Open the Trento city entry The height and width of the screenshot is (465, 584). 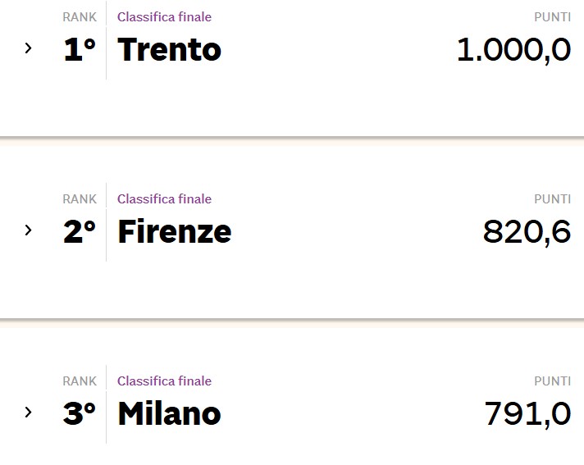[170, 49]
